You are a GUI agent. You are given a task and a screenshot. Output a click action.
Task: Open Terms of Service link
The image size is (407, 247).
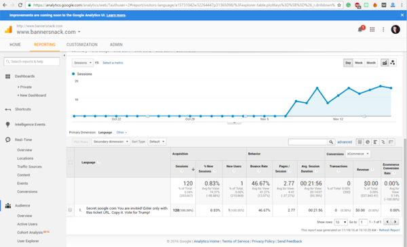pos(235,241)
